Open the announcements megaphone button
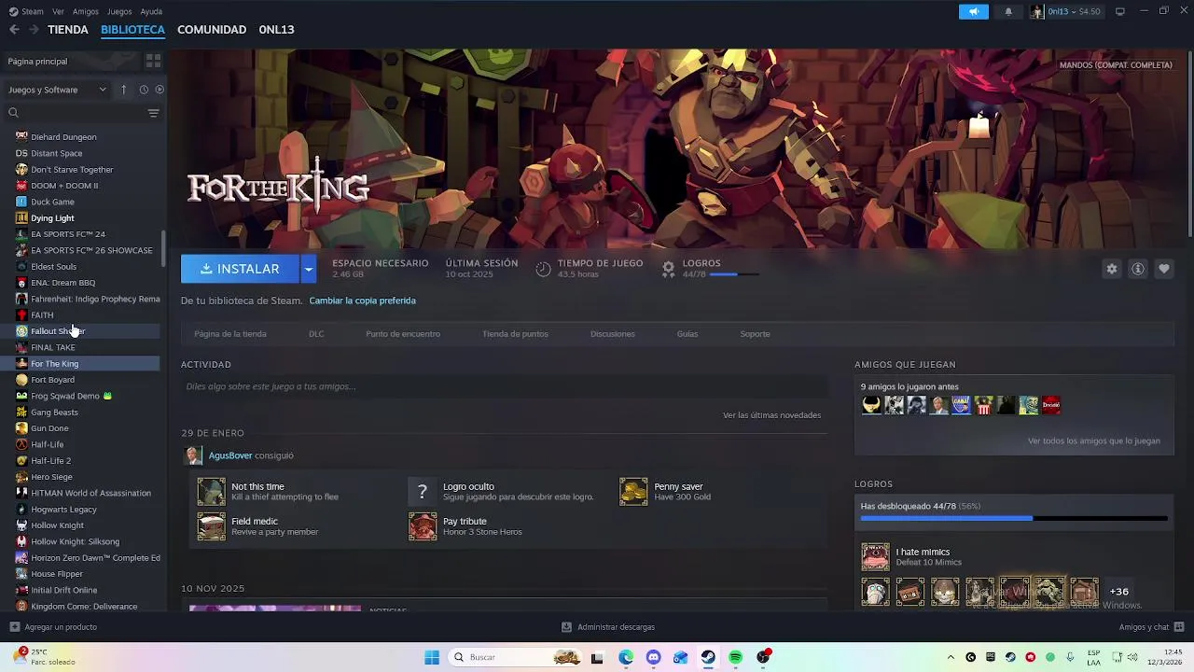 (973, 11)
